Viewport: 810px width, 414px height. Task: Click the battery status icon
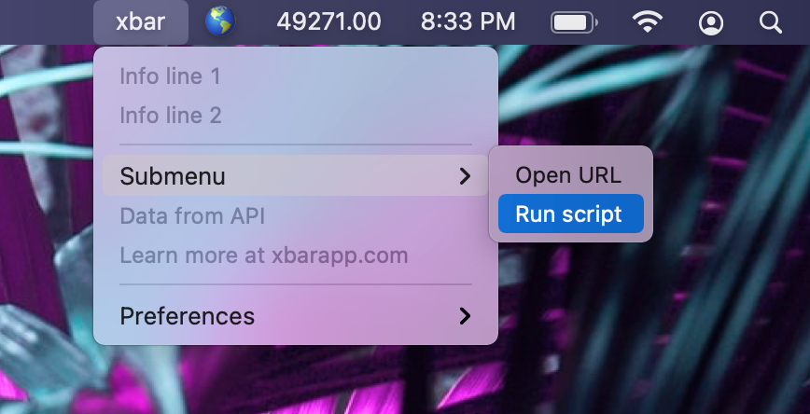tap(575, 21)
